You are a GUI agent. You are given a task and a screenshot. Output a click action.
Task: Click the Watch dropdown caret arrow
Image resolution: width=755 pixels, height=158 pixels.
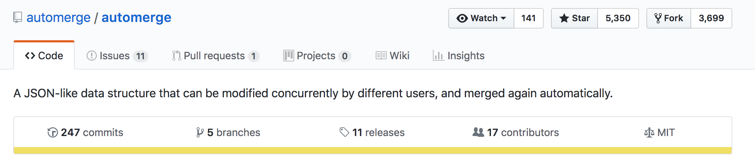coord(503,18)
